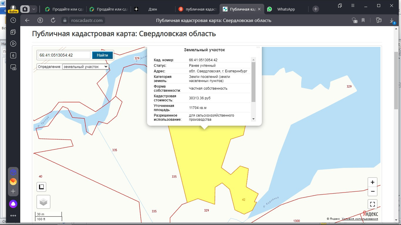Screen dimensions: 401x225
Task: Expand the tab group counter dropdown arrow
Action: click(34, 9)
